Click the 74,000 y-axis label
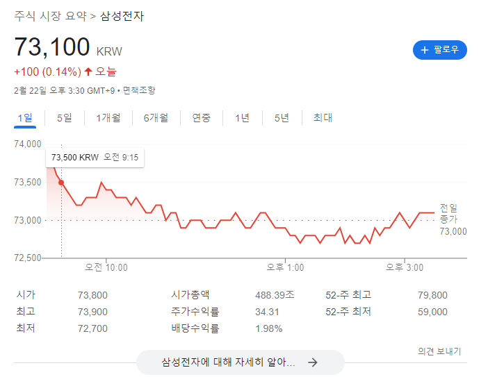This screenshot has width=488, height=377. [x=28, y=144]
